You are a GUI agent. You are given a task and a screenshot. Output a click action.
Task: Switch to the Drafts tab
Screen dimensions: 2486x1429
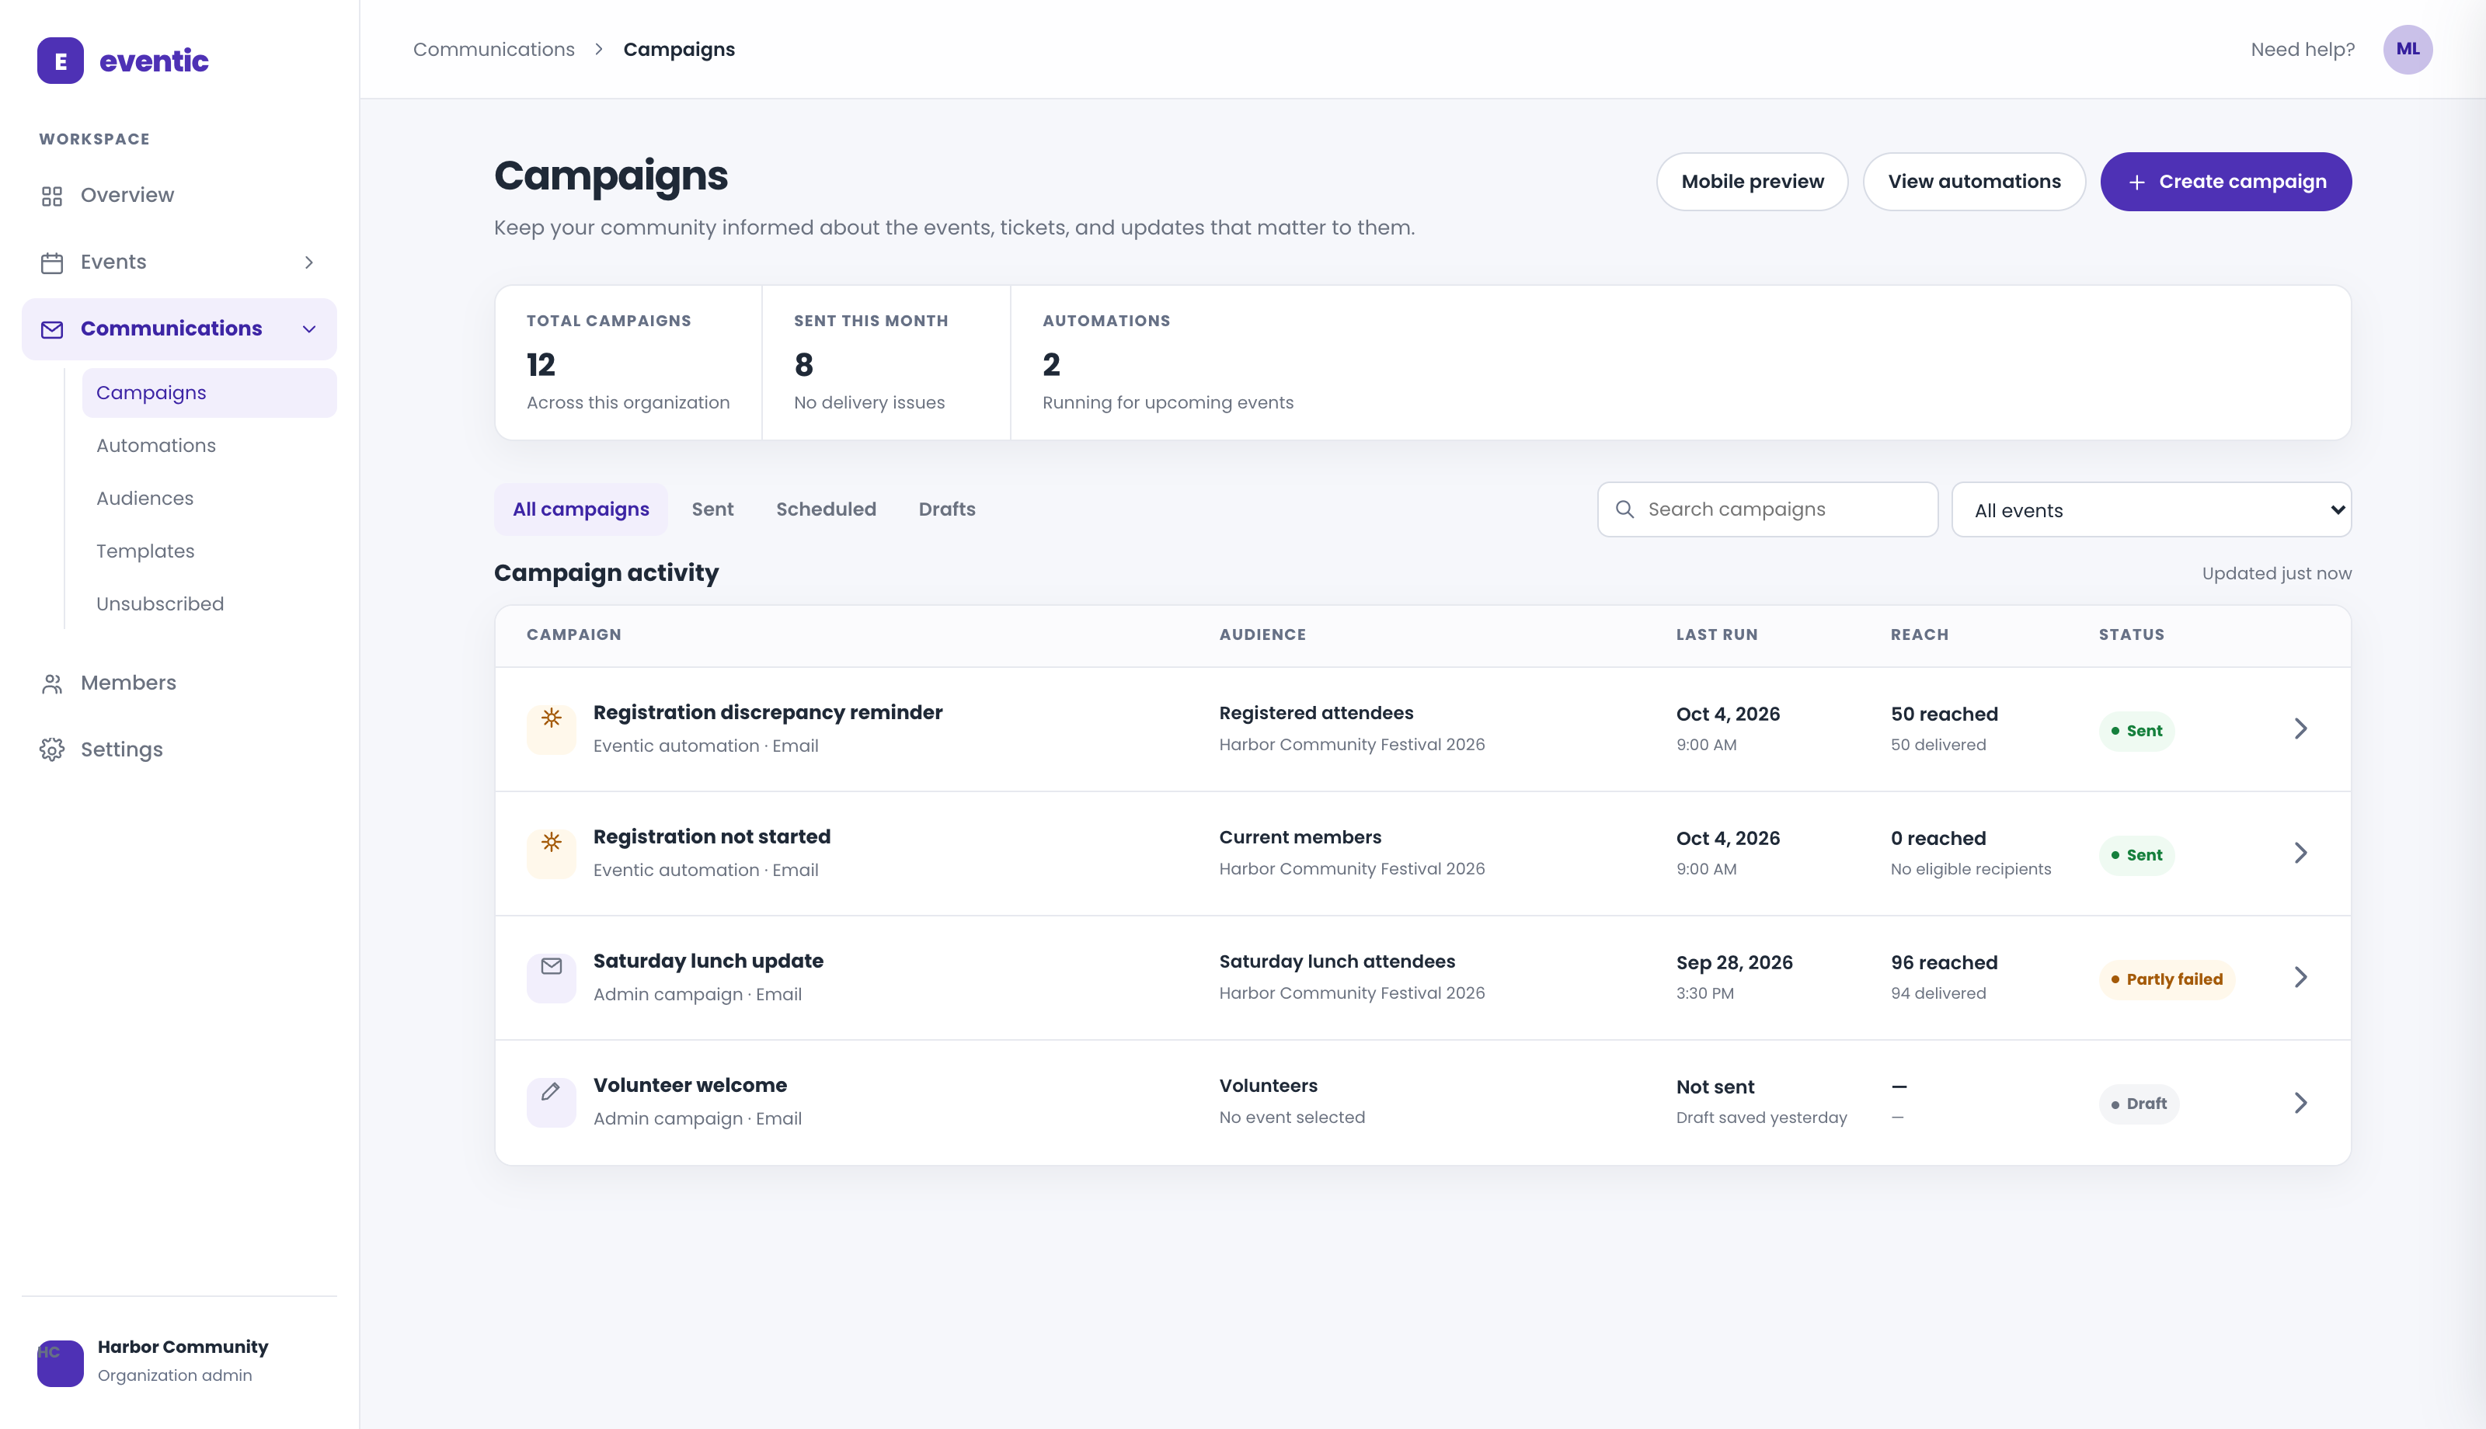[x=946, y=509]
